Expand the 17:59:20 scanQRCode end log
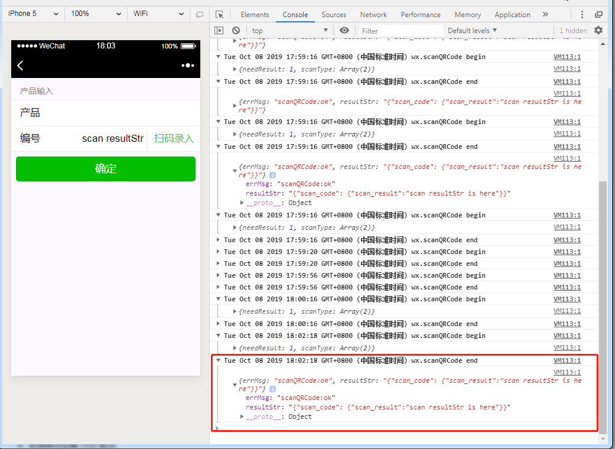 click(x=219, y=263)
